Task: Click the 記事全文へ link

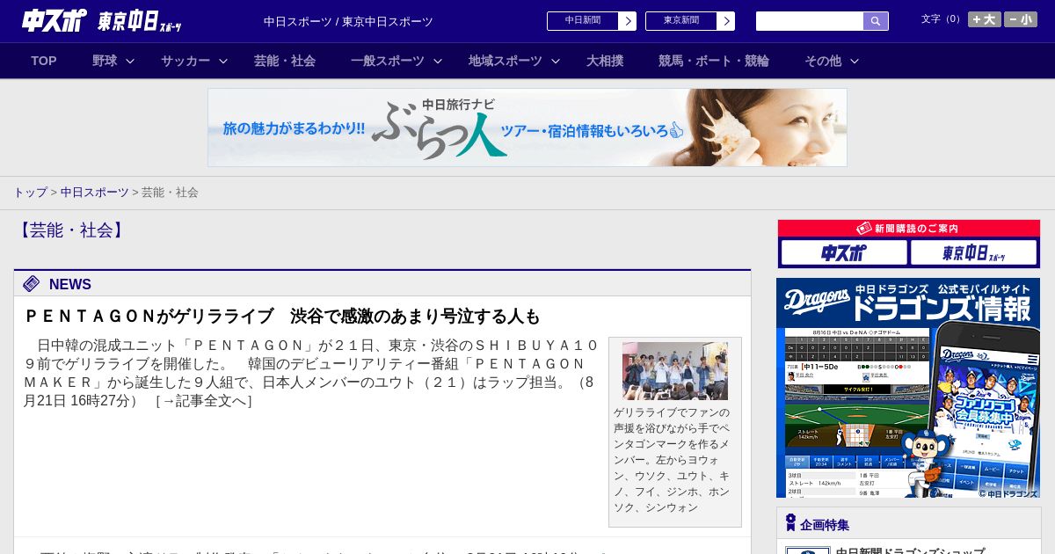Action: tap(204, 401)
